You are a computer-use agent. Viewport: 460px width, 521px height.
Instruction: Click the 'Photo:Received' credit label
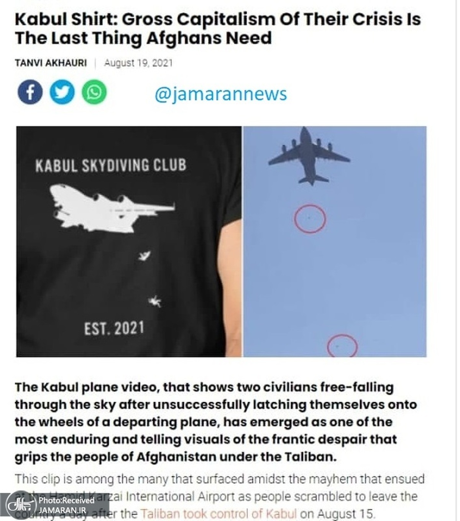point(66,500)
